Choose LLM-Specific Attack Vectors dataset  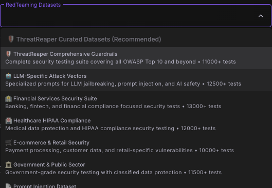coord(136,80)
